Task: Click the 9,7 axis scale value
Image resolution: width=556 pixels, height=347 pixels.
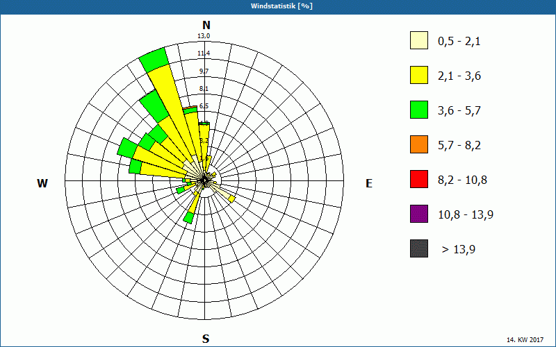Action: [x=204, y=71]
